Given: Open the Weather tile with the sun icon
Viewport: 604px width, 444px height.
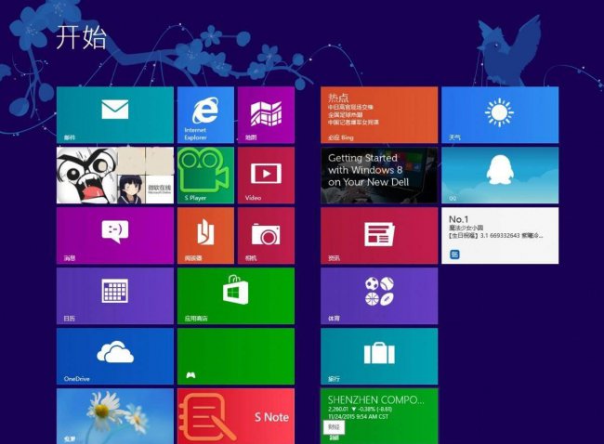Looking at the screenshot, I should click(x=500, y=115).
